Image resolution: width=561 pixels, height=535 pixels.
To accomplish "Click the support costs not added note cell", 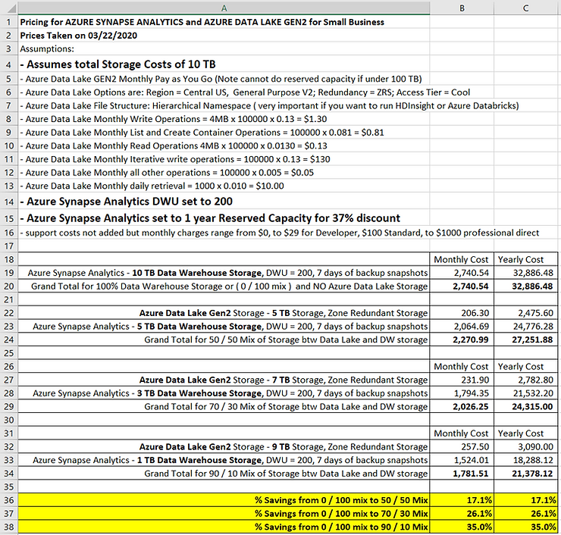I will point(224,233).
